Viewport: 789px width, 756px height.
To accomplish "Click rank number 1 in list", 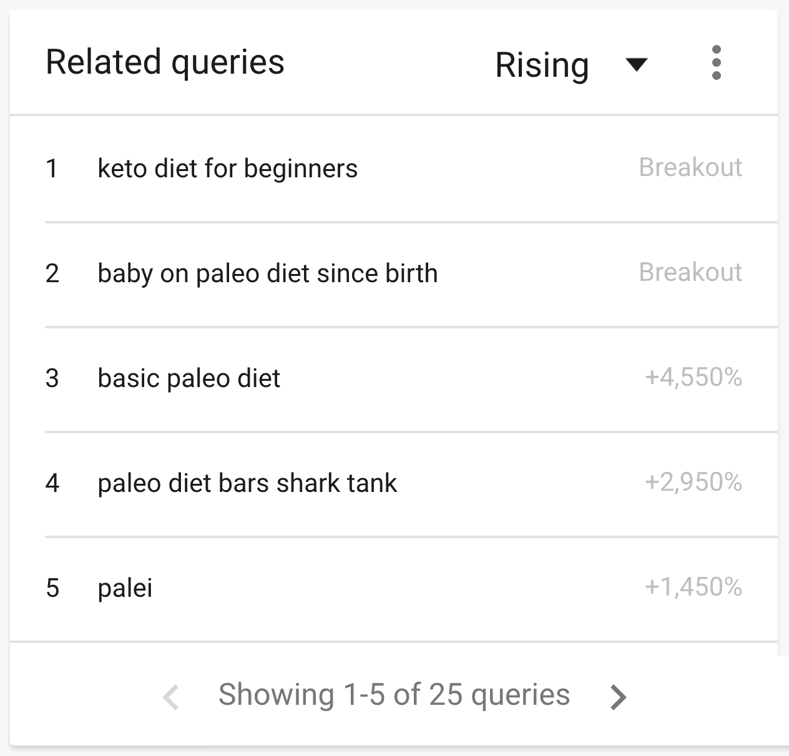I will tap(52, 169).
